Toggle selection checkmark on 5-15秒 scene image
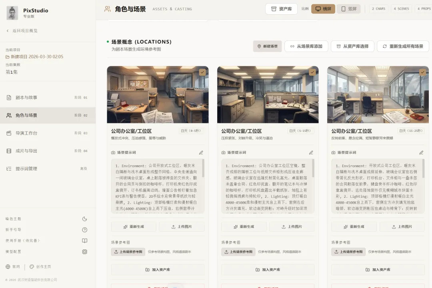Viewport: 432px width, 288px height. pos(312,72)
